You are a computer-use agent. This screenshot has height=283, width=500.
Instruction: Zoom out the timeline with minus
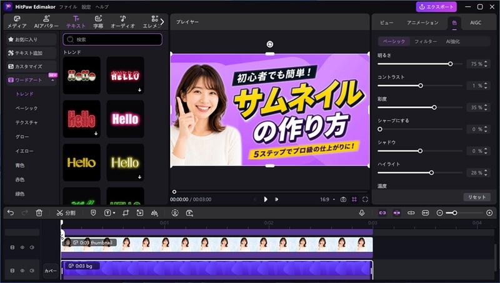[x=439, y=212]
